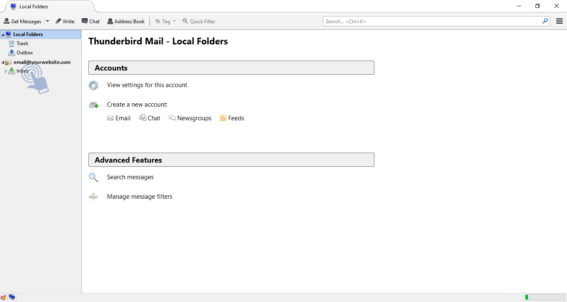
Task: Select the Local Folders tab
Action: click(49, 7)
